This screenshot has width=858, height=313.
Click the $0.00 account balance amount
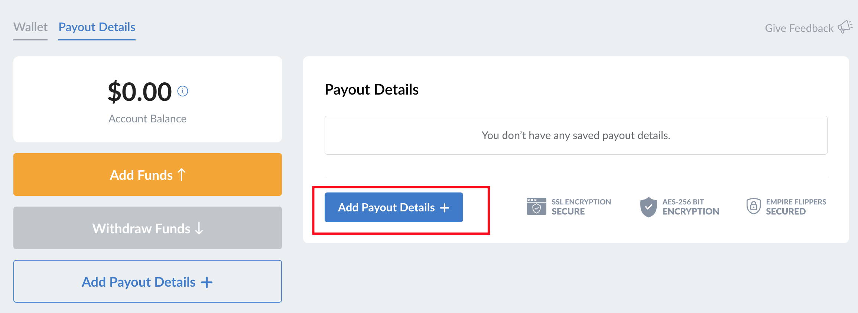coord(140,92)
